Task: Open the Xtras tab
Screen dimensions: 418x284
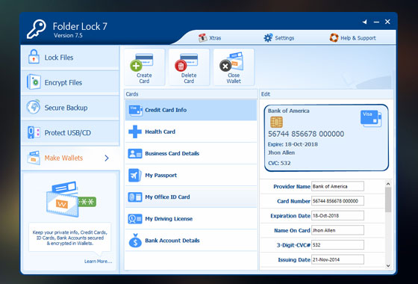Action: [210, 38]
